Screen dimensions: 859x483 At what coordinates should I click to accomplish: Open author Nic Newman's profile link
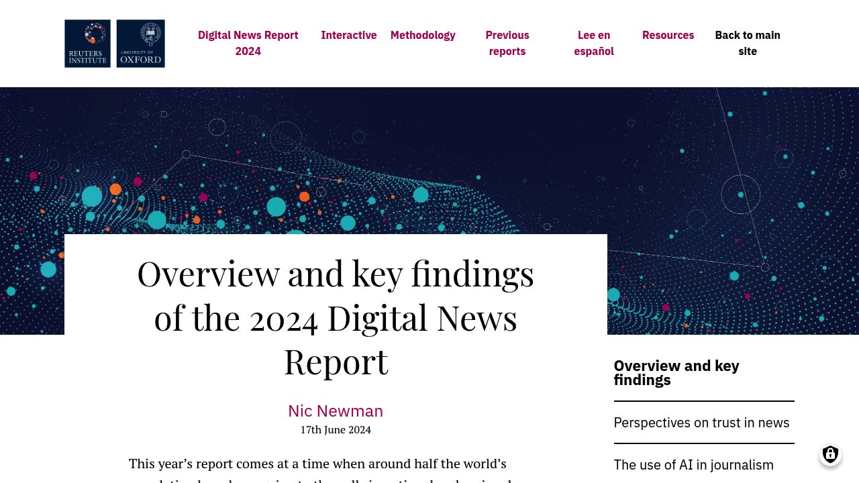coord(336,411)
